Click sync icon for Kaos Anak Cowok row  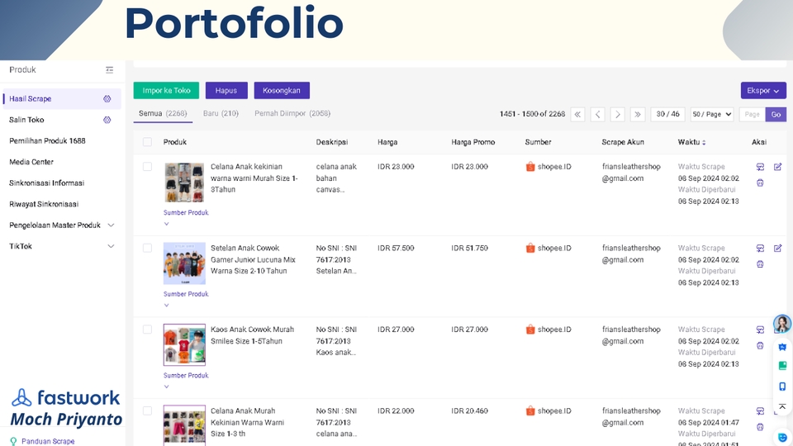(x=760, y=330)
